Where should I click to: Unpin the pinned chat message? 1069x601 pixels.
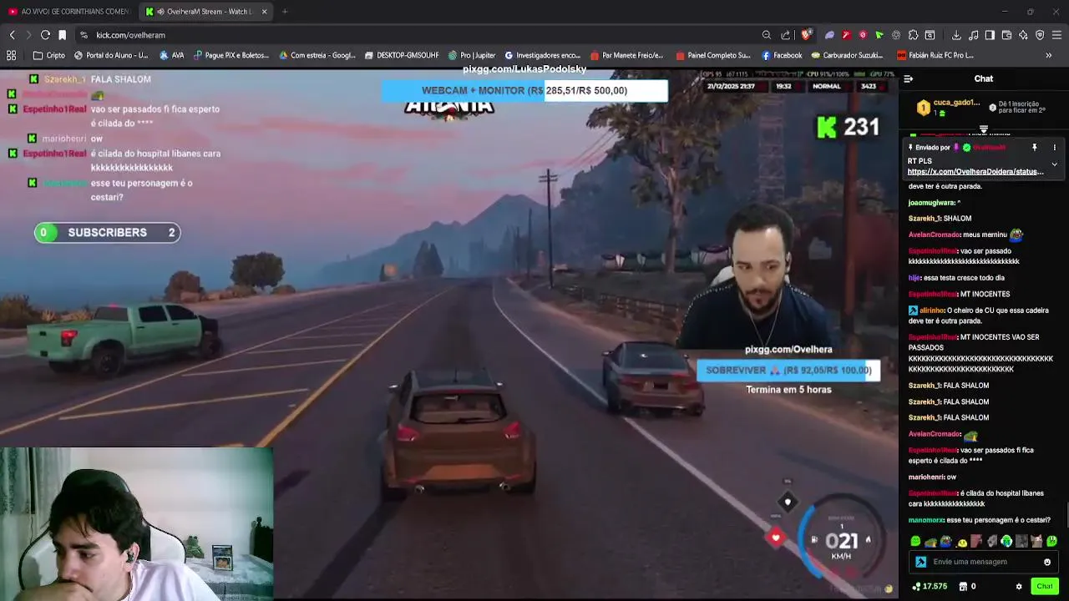click(x=1034, y=148)
